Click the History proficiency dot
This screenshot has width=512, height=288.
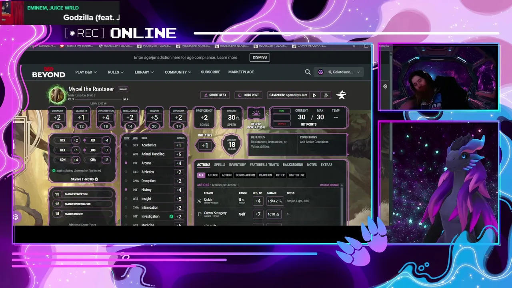(126, 190)
